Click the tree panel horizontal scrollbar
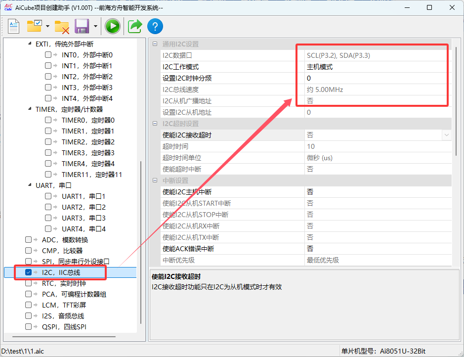The width and height of the screenshot is (464, 357). tap(64, 337)
